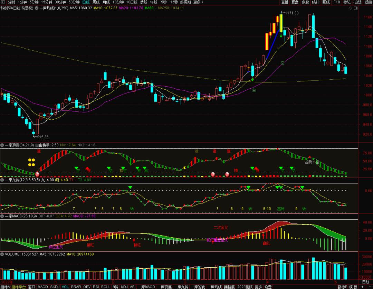Click the 返回 back button

[368, 2]
